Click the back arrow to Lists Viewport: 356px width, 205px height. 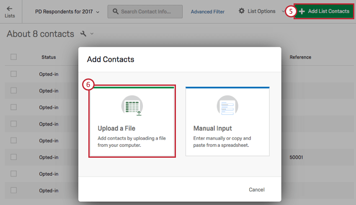point(10,8)
